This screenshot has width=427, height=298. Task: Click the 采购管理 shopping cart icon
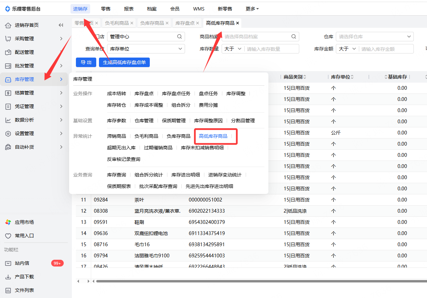tap(8, 39)
